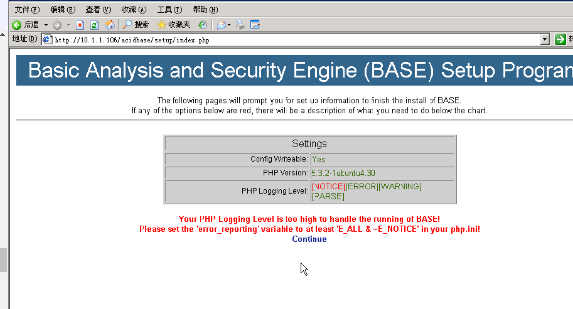Image resolution: width=573 pixels, height=309 pixels.
Task: Click the 'PHP Logging Level:' label
Action: click(274, 191)
